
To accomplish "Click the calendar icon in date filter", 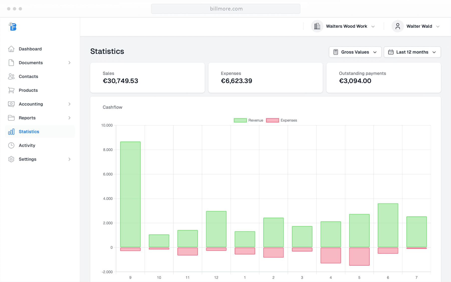I will 391,52.
